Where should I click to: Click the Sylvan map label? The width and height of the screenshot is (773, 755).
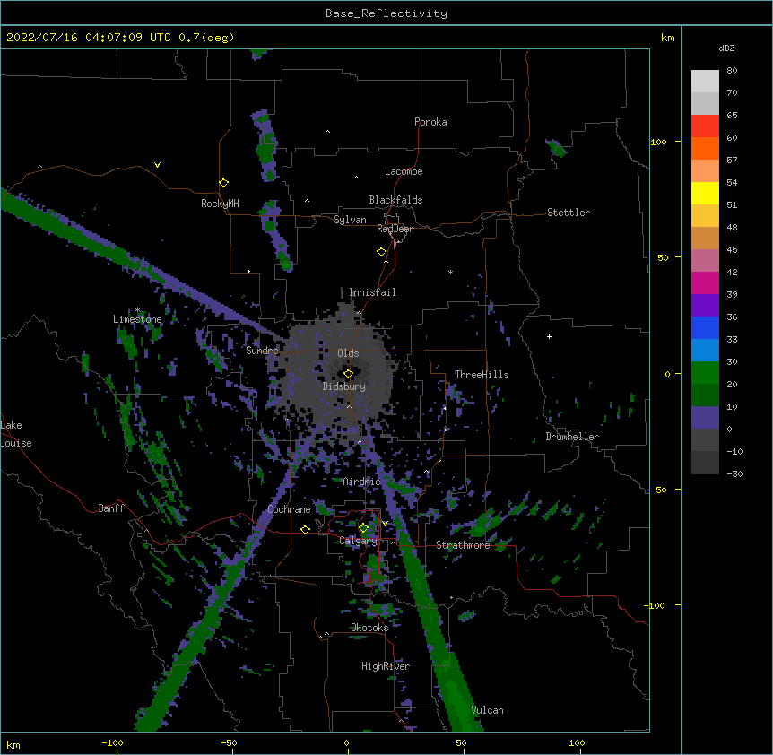click(x=350, y=220)
